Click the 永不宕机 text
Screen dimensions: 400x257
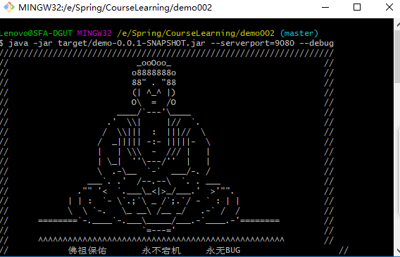pyautogui.click(x=161, y=251)
